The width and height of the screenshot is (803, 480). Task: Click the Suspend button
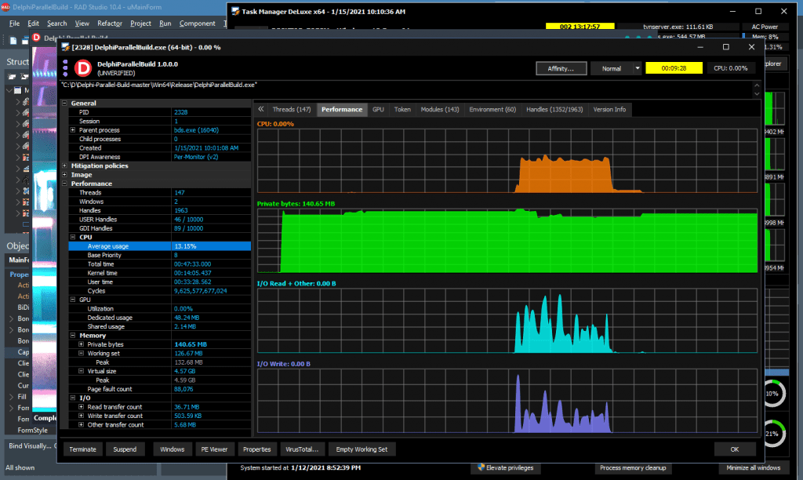click(125, 449)
